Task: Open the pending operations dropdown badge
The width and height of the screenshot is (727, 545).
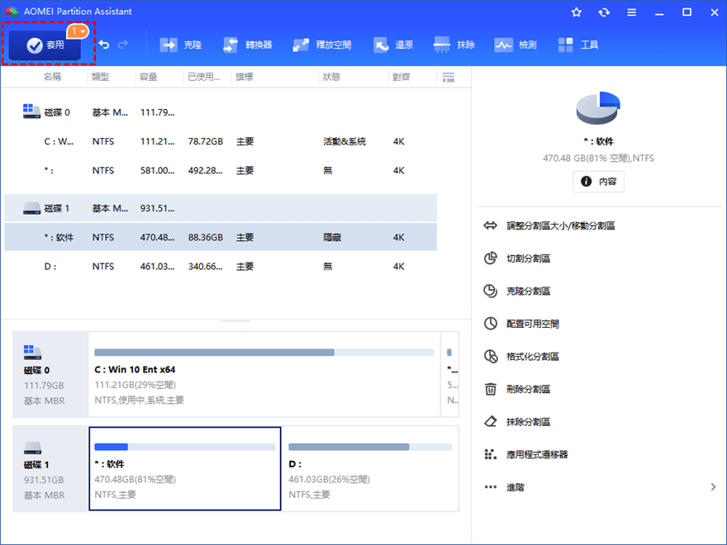Action: [78, 31]
